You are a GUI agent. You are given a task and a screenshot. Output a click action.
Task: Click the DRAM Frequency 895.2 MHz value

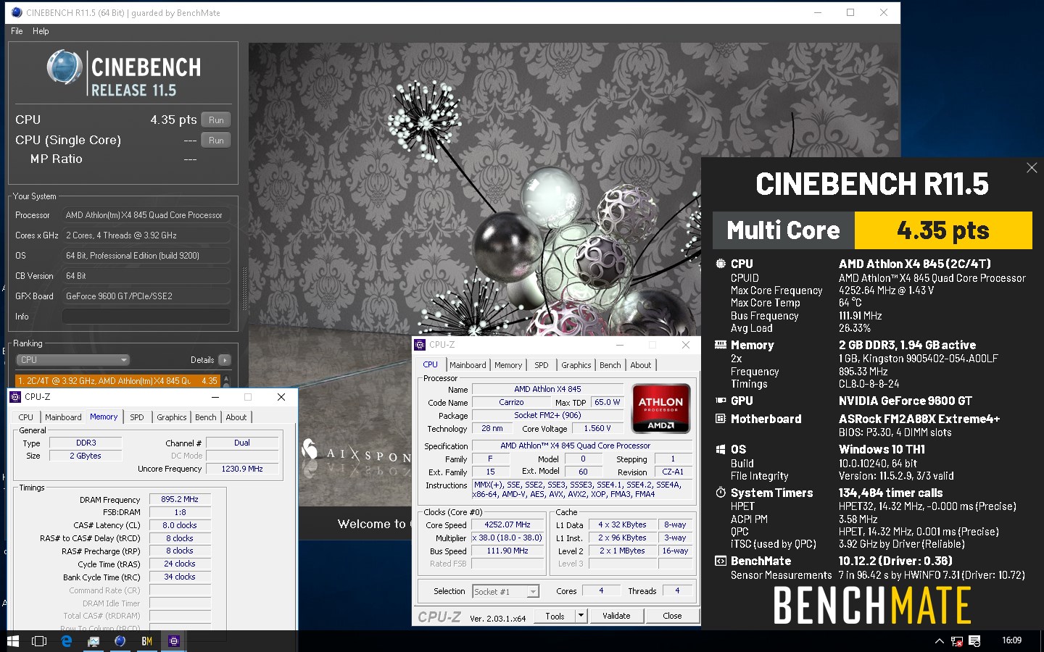180,499
